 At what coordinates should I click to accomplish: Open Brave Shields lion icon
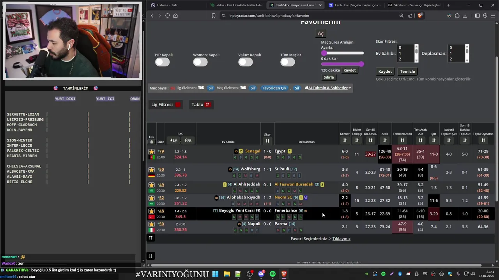pyautogui.click(x=420, y=16)
